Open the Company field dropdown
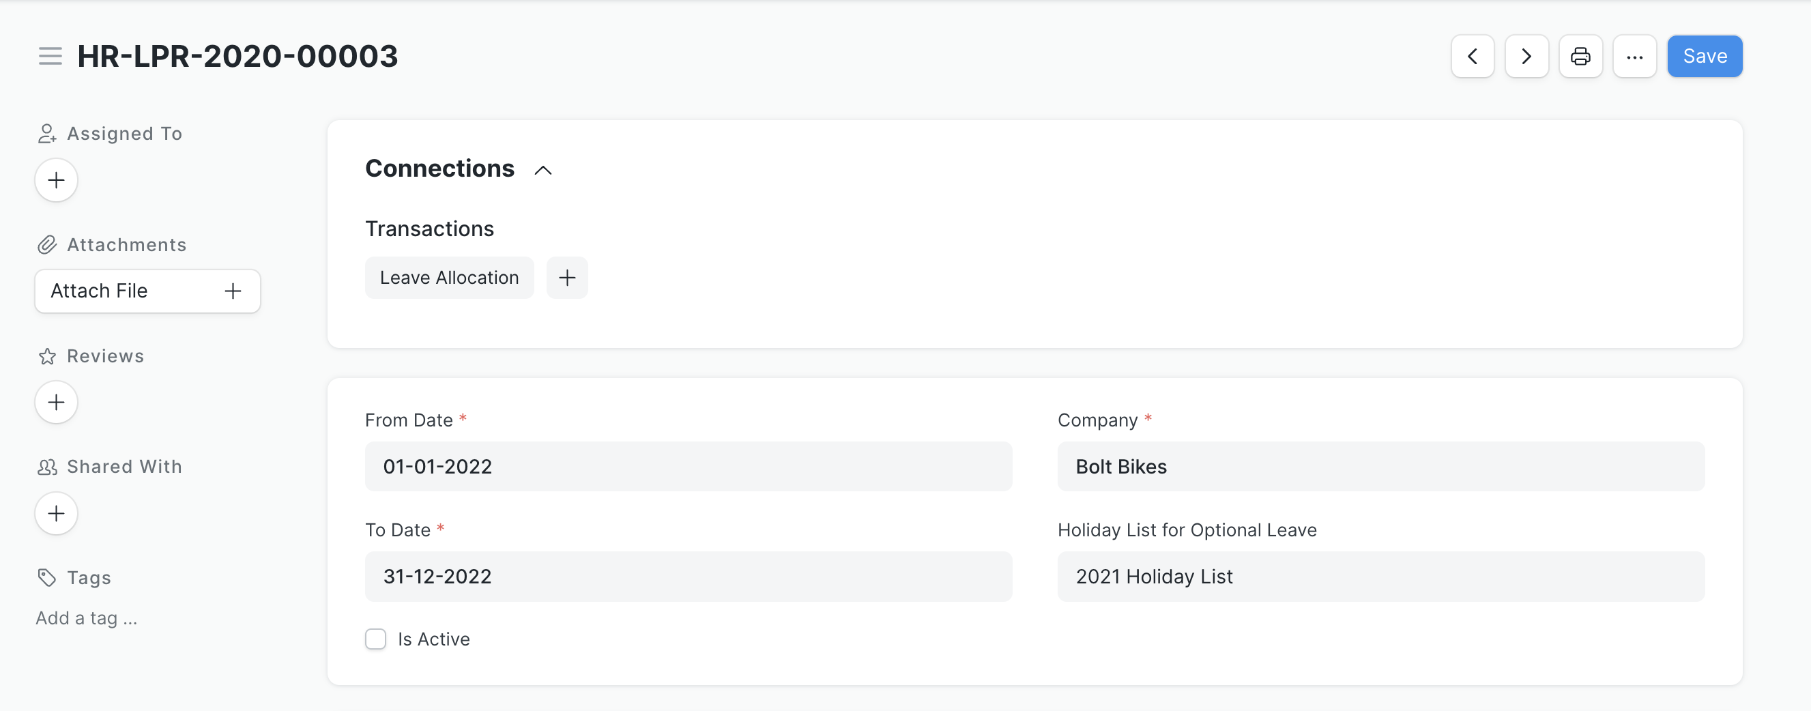The width and height of the screenshot is (1811, 711). (1380, 467)
